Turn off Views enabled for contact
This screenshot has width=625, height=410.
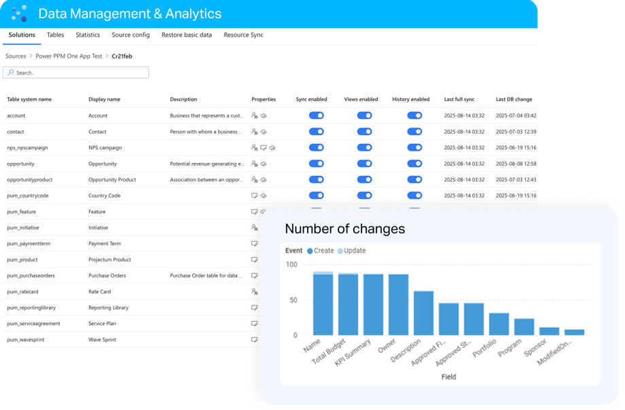[x=365, y=132]
